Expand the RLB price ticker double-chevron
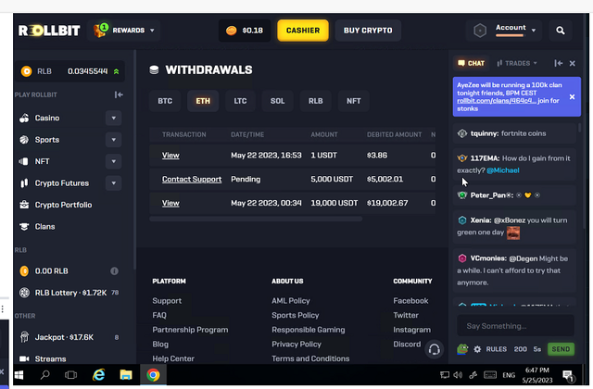The width and height of the screenshot is (593, 389). click(116, 71)
